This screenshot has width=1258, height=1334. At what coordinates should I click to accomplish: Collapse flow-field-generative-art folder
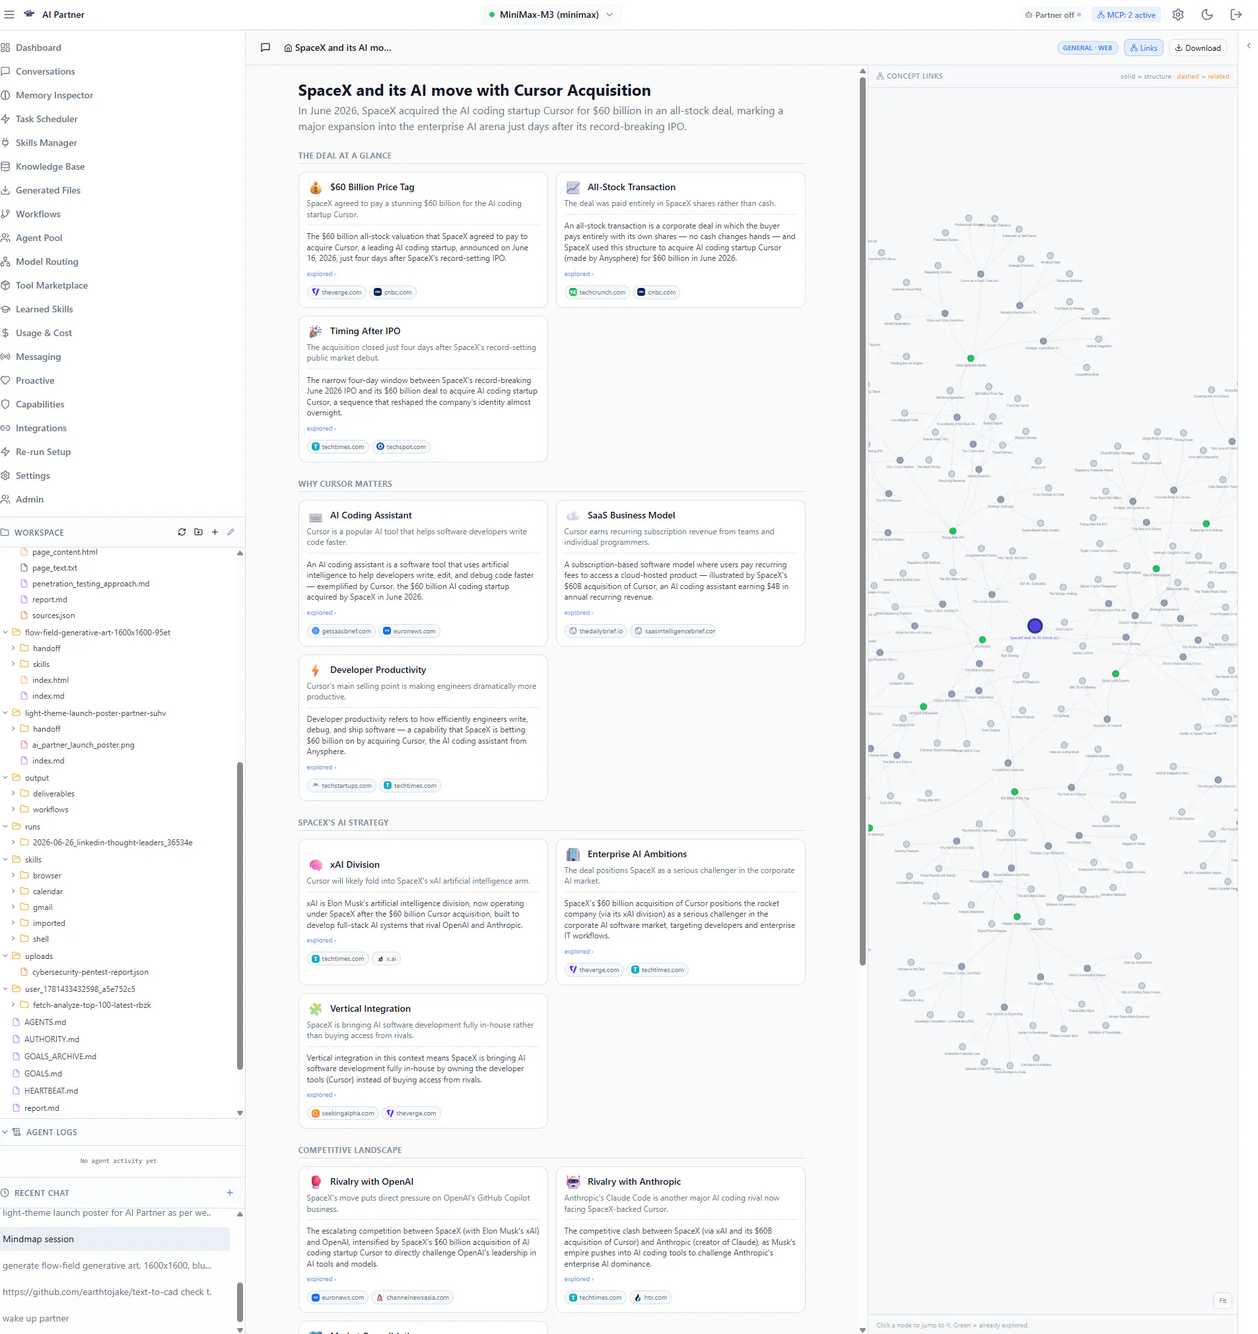6,632
